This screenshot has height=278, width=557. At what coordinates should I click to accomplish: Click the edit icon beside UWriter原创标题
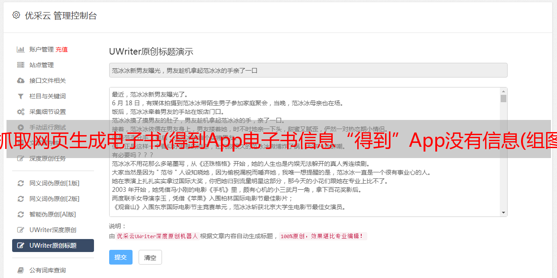click(x=20, y=246)
